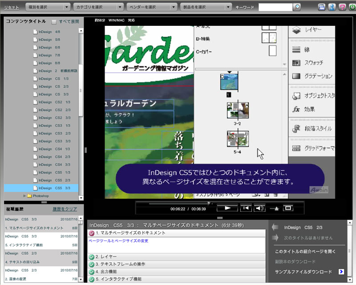Viewport: 356px width, 285px height.
Task: Click the blue list view icon
Action: (322, 8)
